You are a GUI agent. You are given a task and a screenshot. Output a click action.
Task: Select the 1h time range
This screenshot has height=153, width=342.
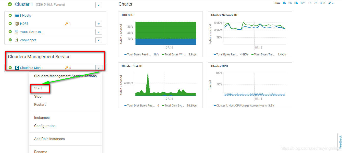[x=284, y=3]
